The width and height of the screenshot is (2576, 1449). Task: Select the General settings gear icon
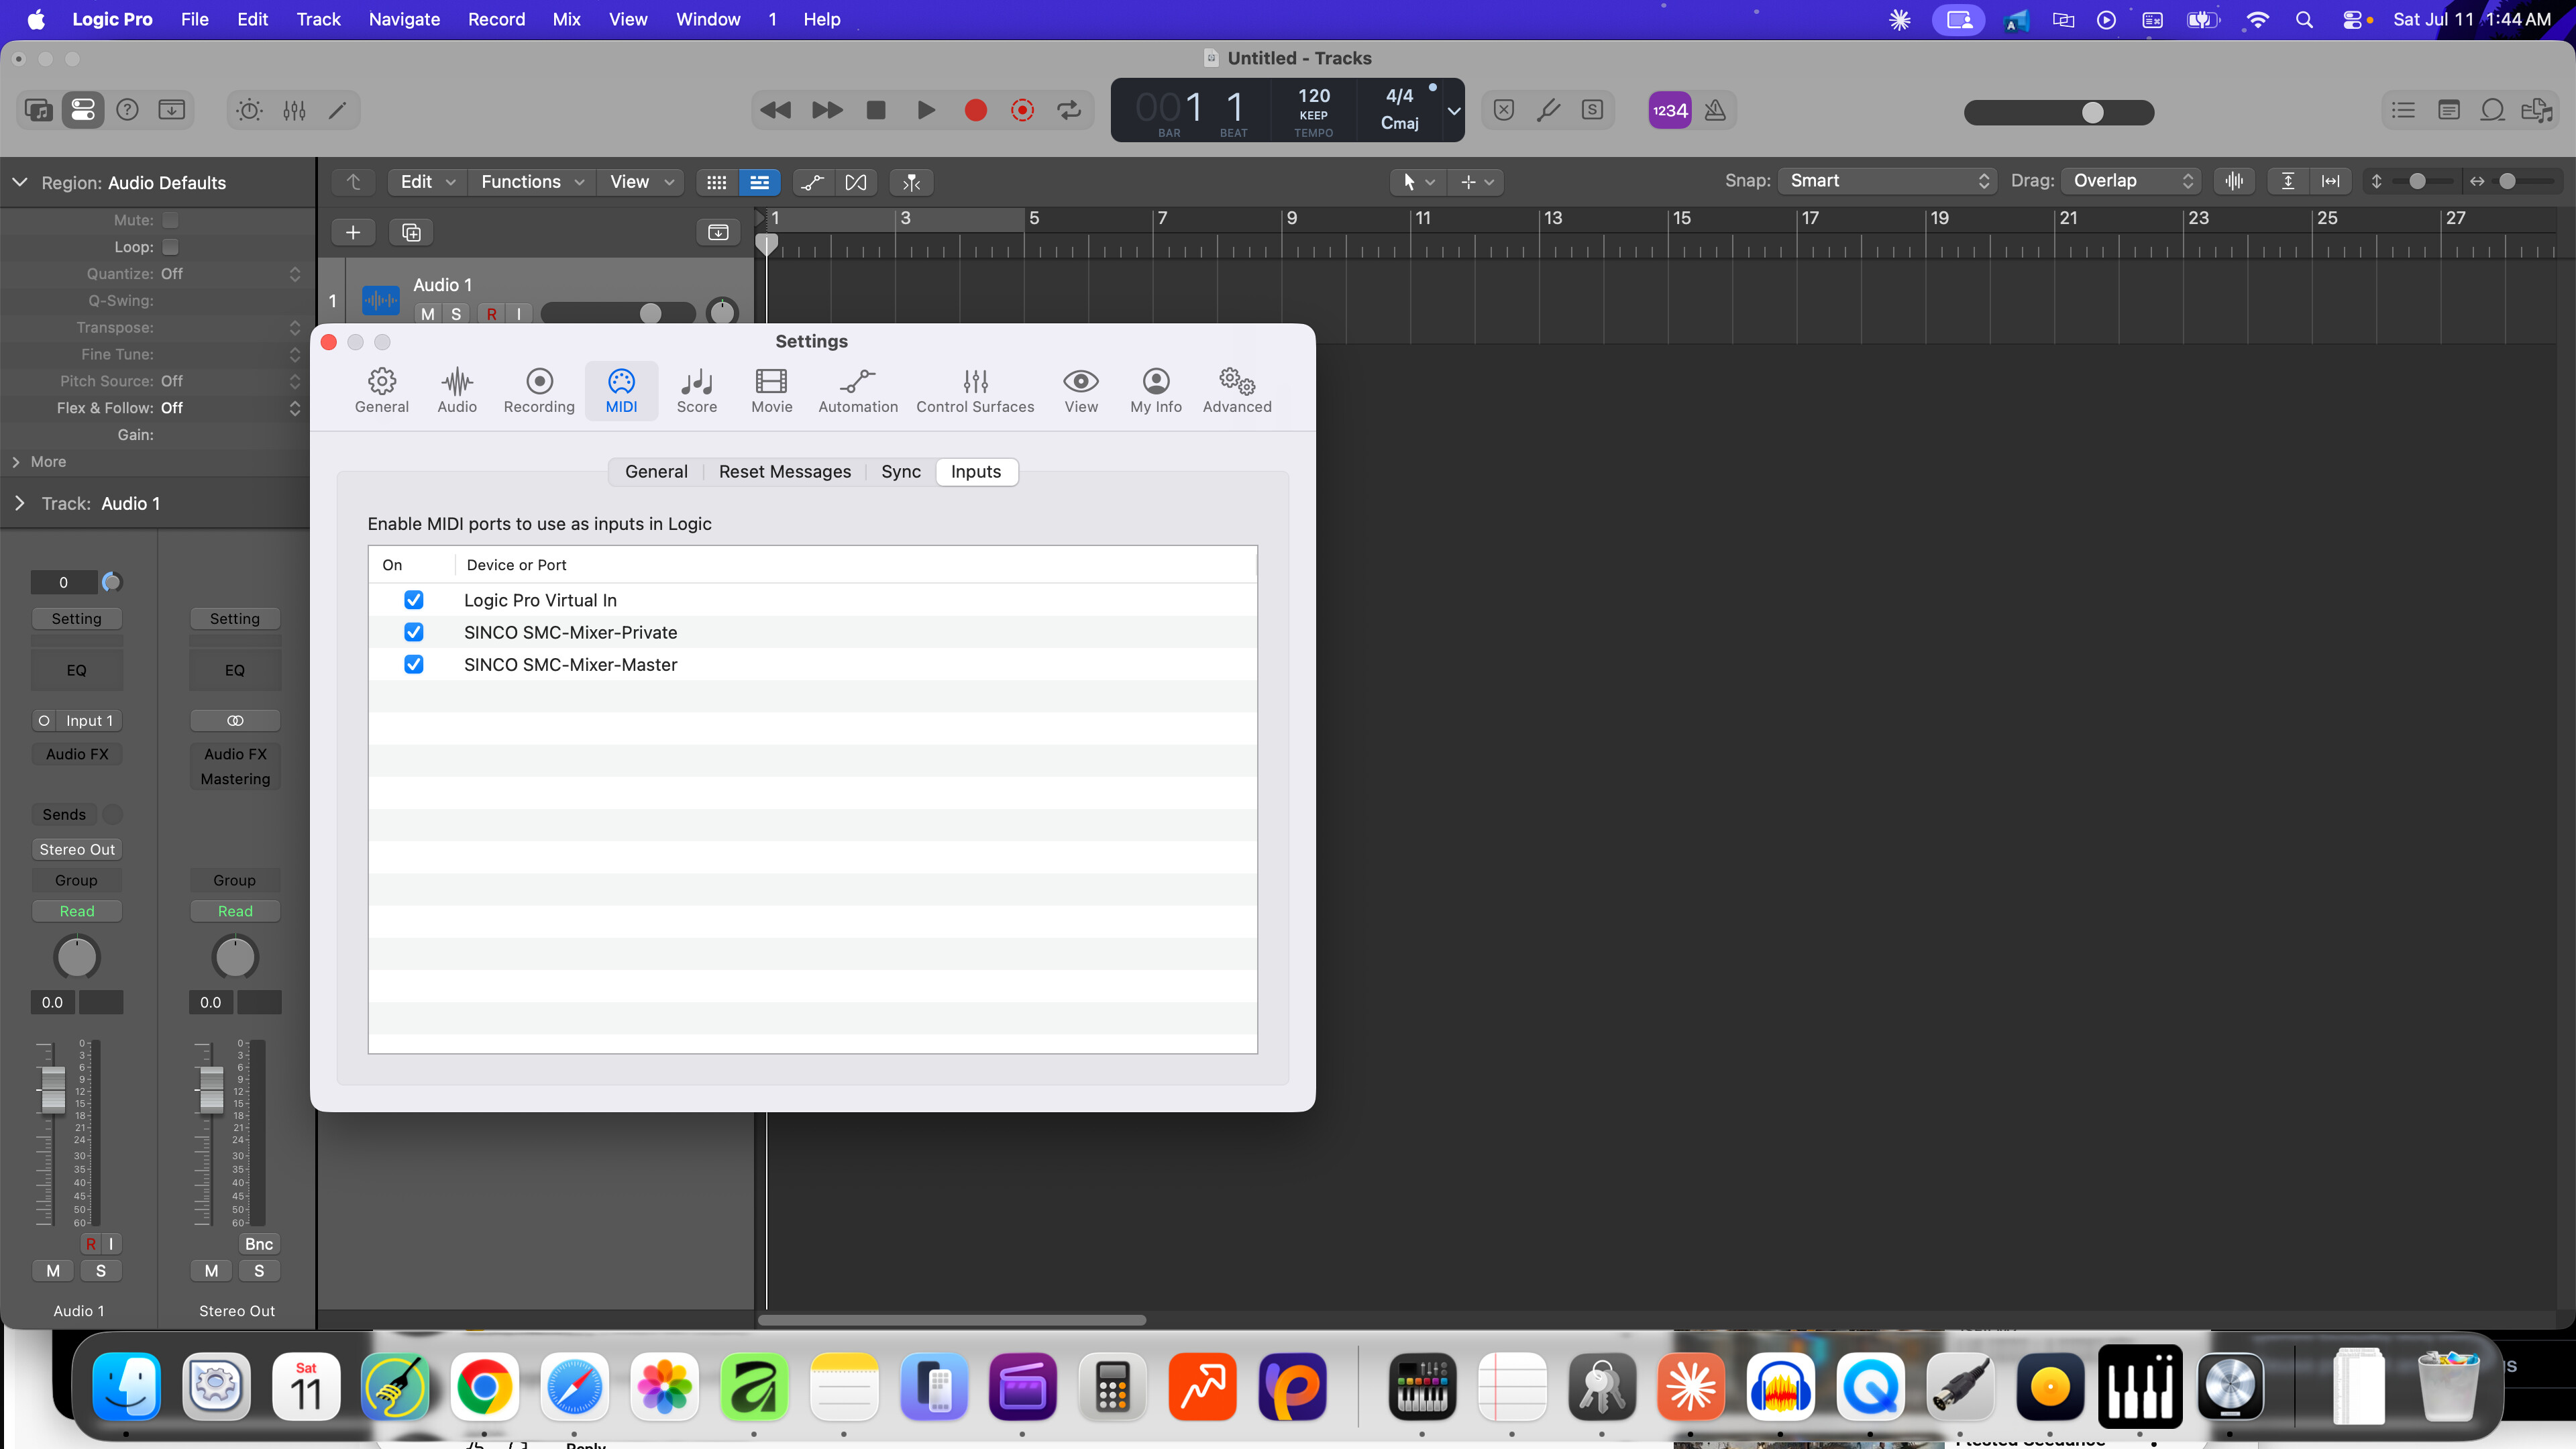coord(382,390)
